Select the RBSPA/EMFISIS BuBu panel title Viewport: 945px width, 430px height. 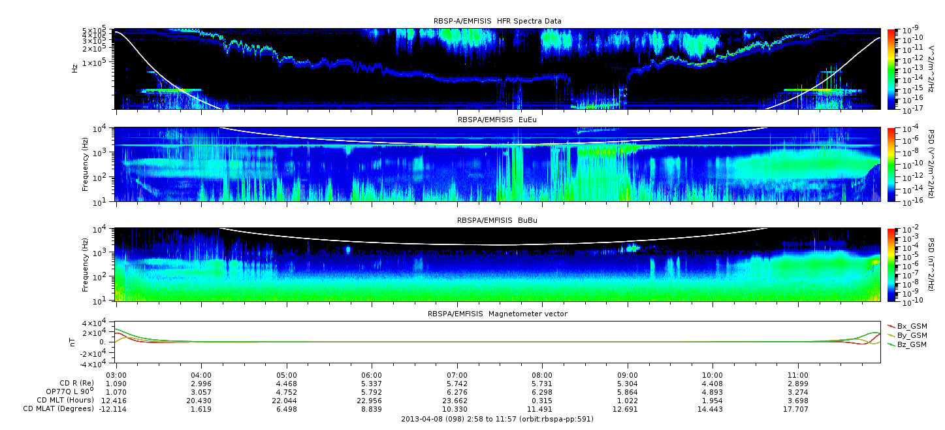497,221
